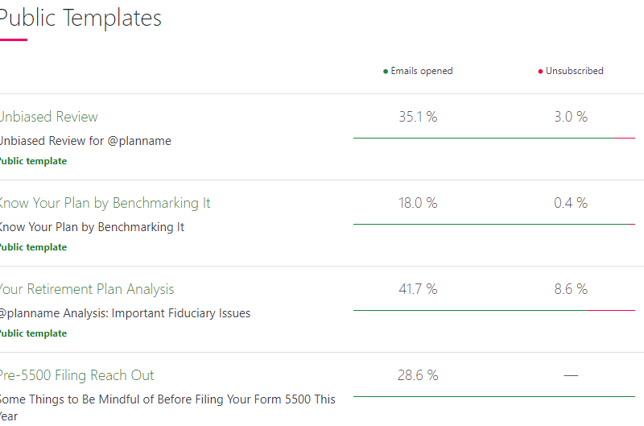
Task: Click the 3.0 % unsubscribed value
Action: coord(571,117)
